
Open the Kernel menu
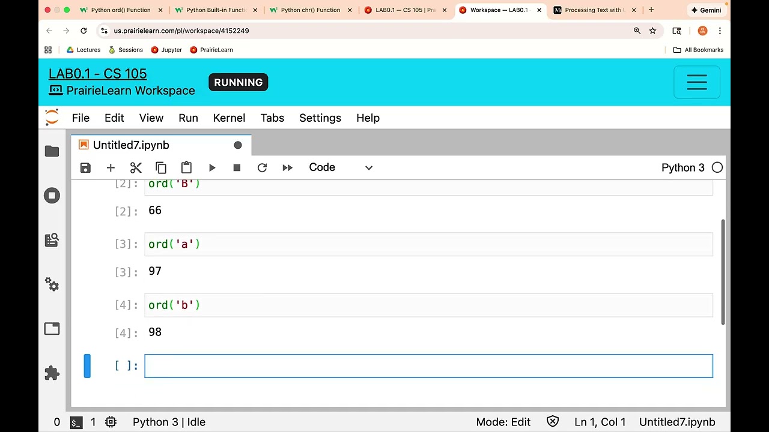click(229, 118)
